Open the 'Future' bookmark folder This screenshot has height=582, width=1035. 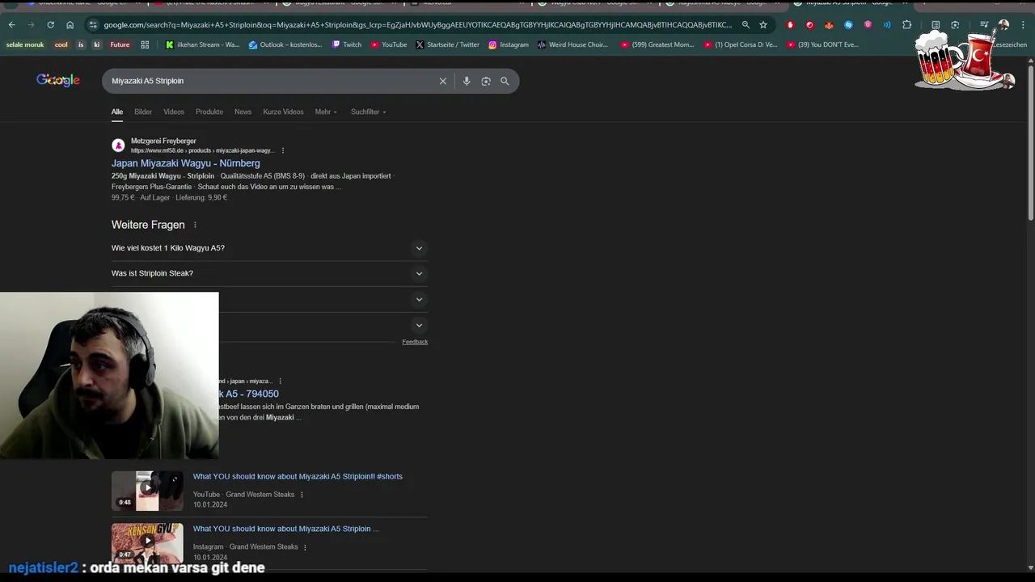(x=120, y=44)
